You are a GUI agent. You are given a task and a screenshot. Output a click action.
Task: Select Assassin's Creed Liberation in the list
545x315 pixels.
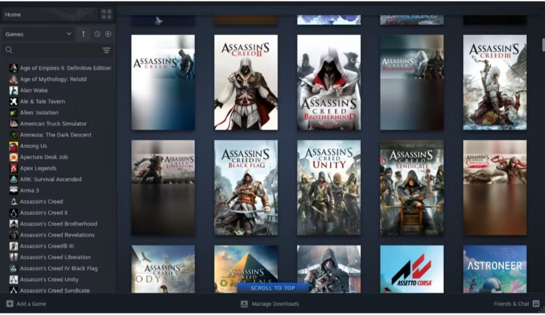(55, 257)
